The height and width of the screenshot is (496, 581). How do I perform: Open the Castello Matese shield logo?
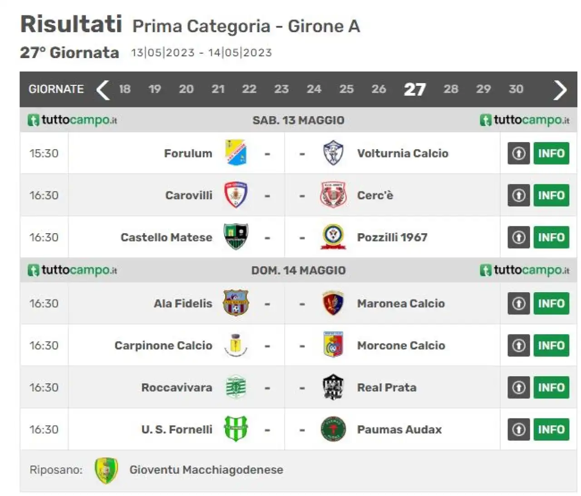point(236,236)
